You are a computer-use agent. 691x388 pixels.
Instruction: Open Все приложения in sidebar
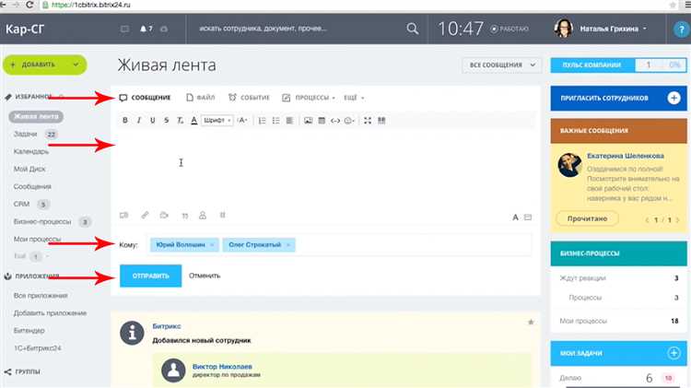(41, 296)
